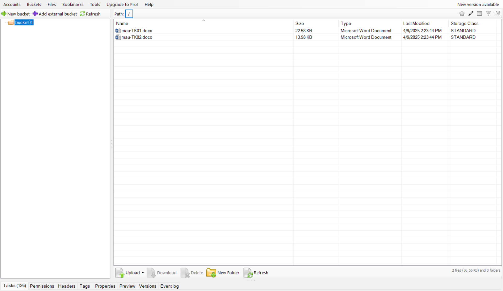This screenshot has width=503, height=291.
Task: Click Add external bucket
Action: click(55, 14)
